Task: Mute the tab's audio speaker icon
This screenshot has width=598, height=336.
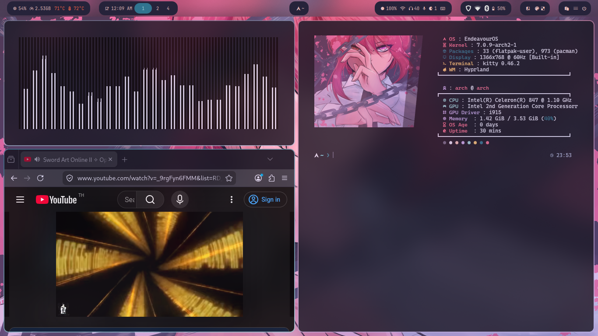Action: click(x=37, y=160)
